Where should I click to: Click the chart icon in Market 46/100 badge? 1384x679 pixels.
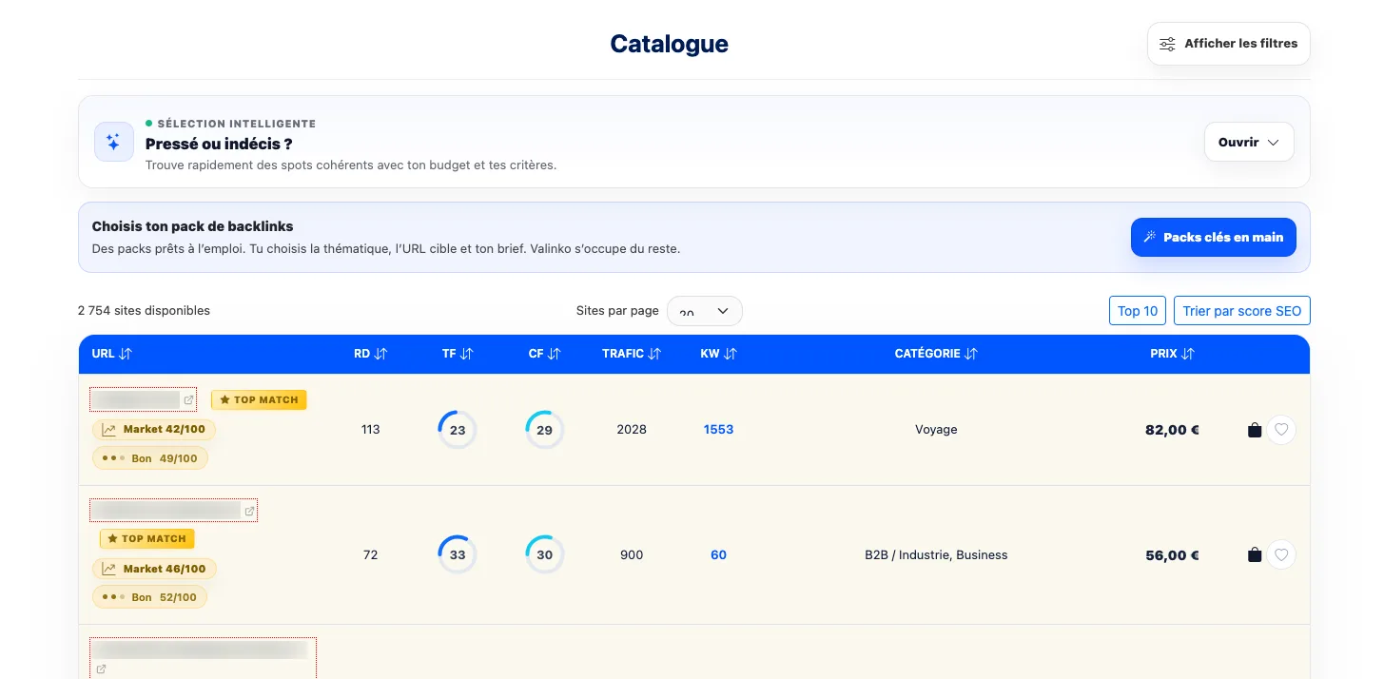109,569
